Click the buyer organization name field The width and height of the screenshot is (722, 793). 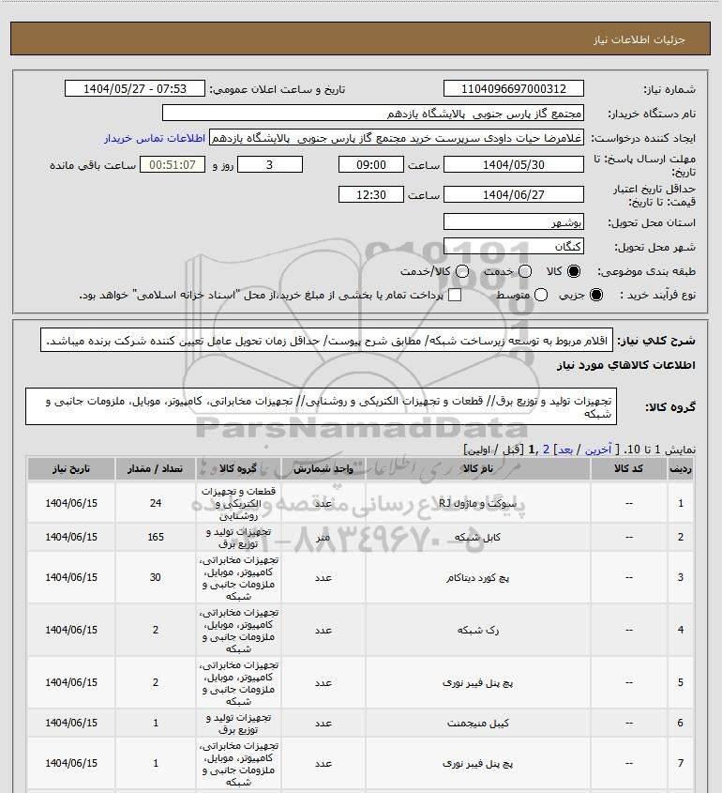click(x=373, y=114)
